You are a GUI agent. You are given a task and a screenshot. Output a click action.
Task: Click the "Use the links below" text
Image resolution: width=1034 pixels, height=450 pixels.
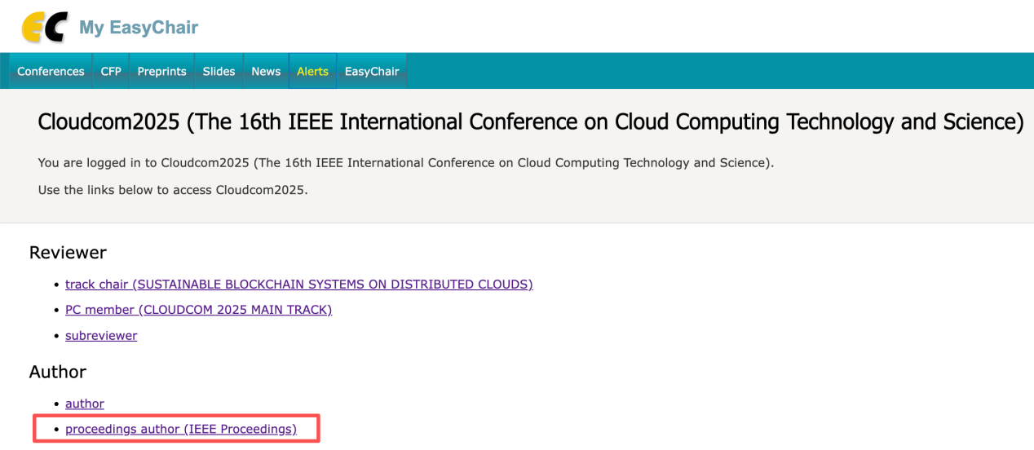(x=173, y=191)
